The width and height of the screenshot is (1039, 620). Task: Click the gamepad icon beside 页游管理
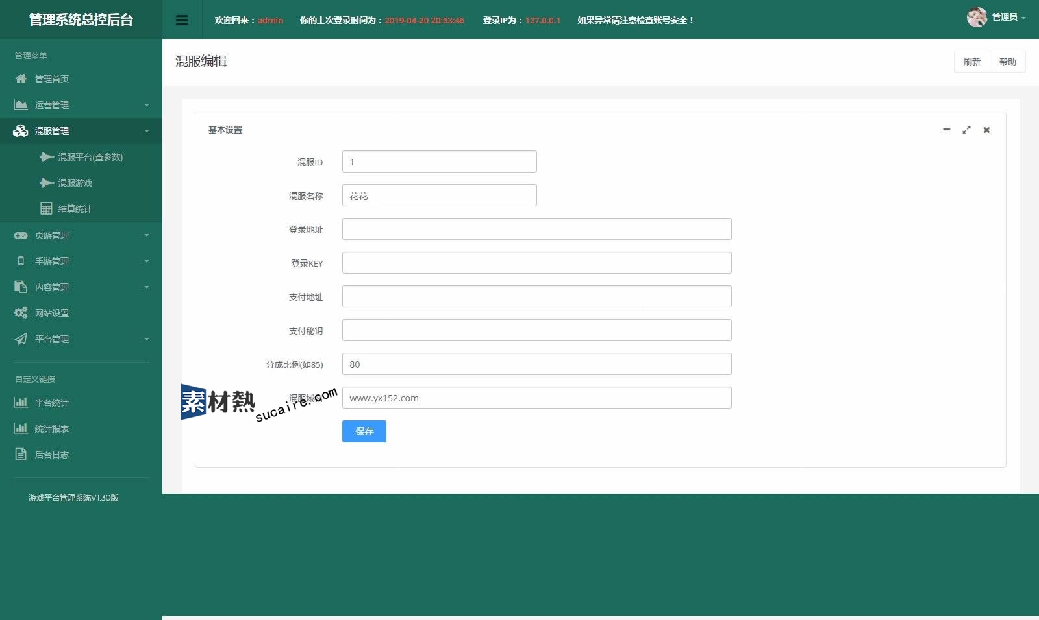coord(21,235)
